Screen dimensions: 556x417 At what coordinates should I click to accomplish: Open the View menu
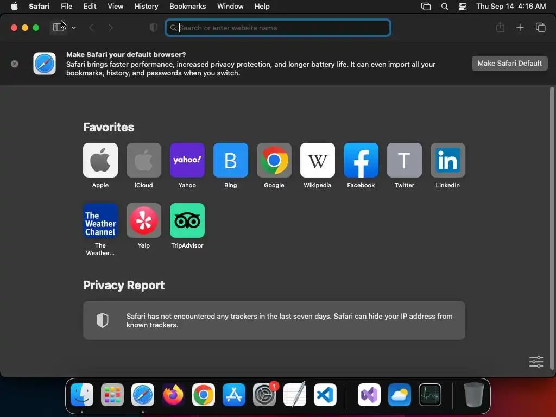pos(115,6)
